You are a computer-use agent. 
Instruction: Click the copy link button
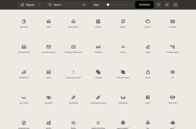167,5
